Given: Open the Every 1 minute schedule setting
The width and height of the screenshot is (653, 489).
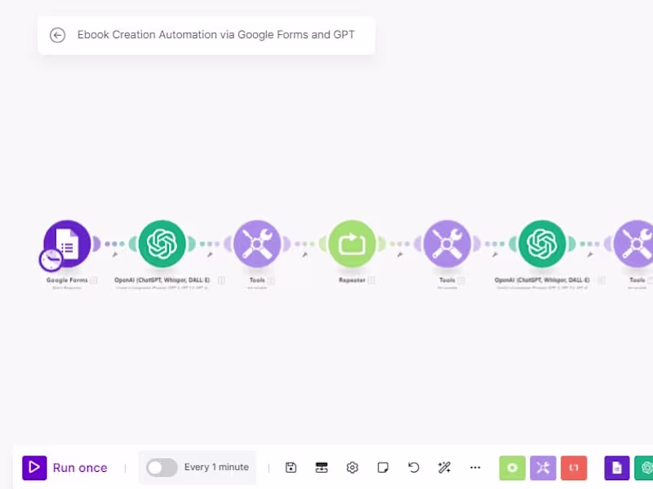Looking at the screenshot, I should click(x=216, y=467).
